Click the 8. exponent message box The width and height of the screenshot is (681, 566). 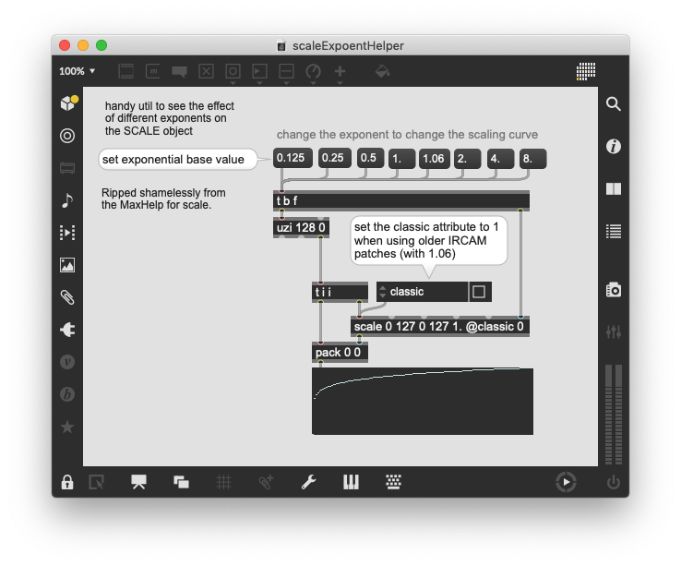[x=532, y=159]
